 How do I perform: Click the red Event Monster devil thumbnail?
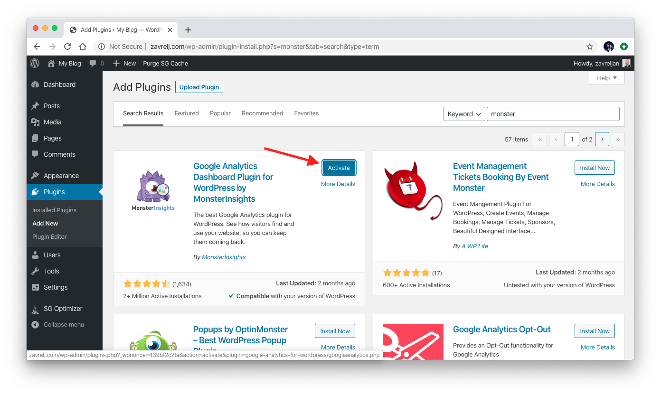pyautogui.click(x=413, y=191)
